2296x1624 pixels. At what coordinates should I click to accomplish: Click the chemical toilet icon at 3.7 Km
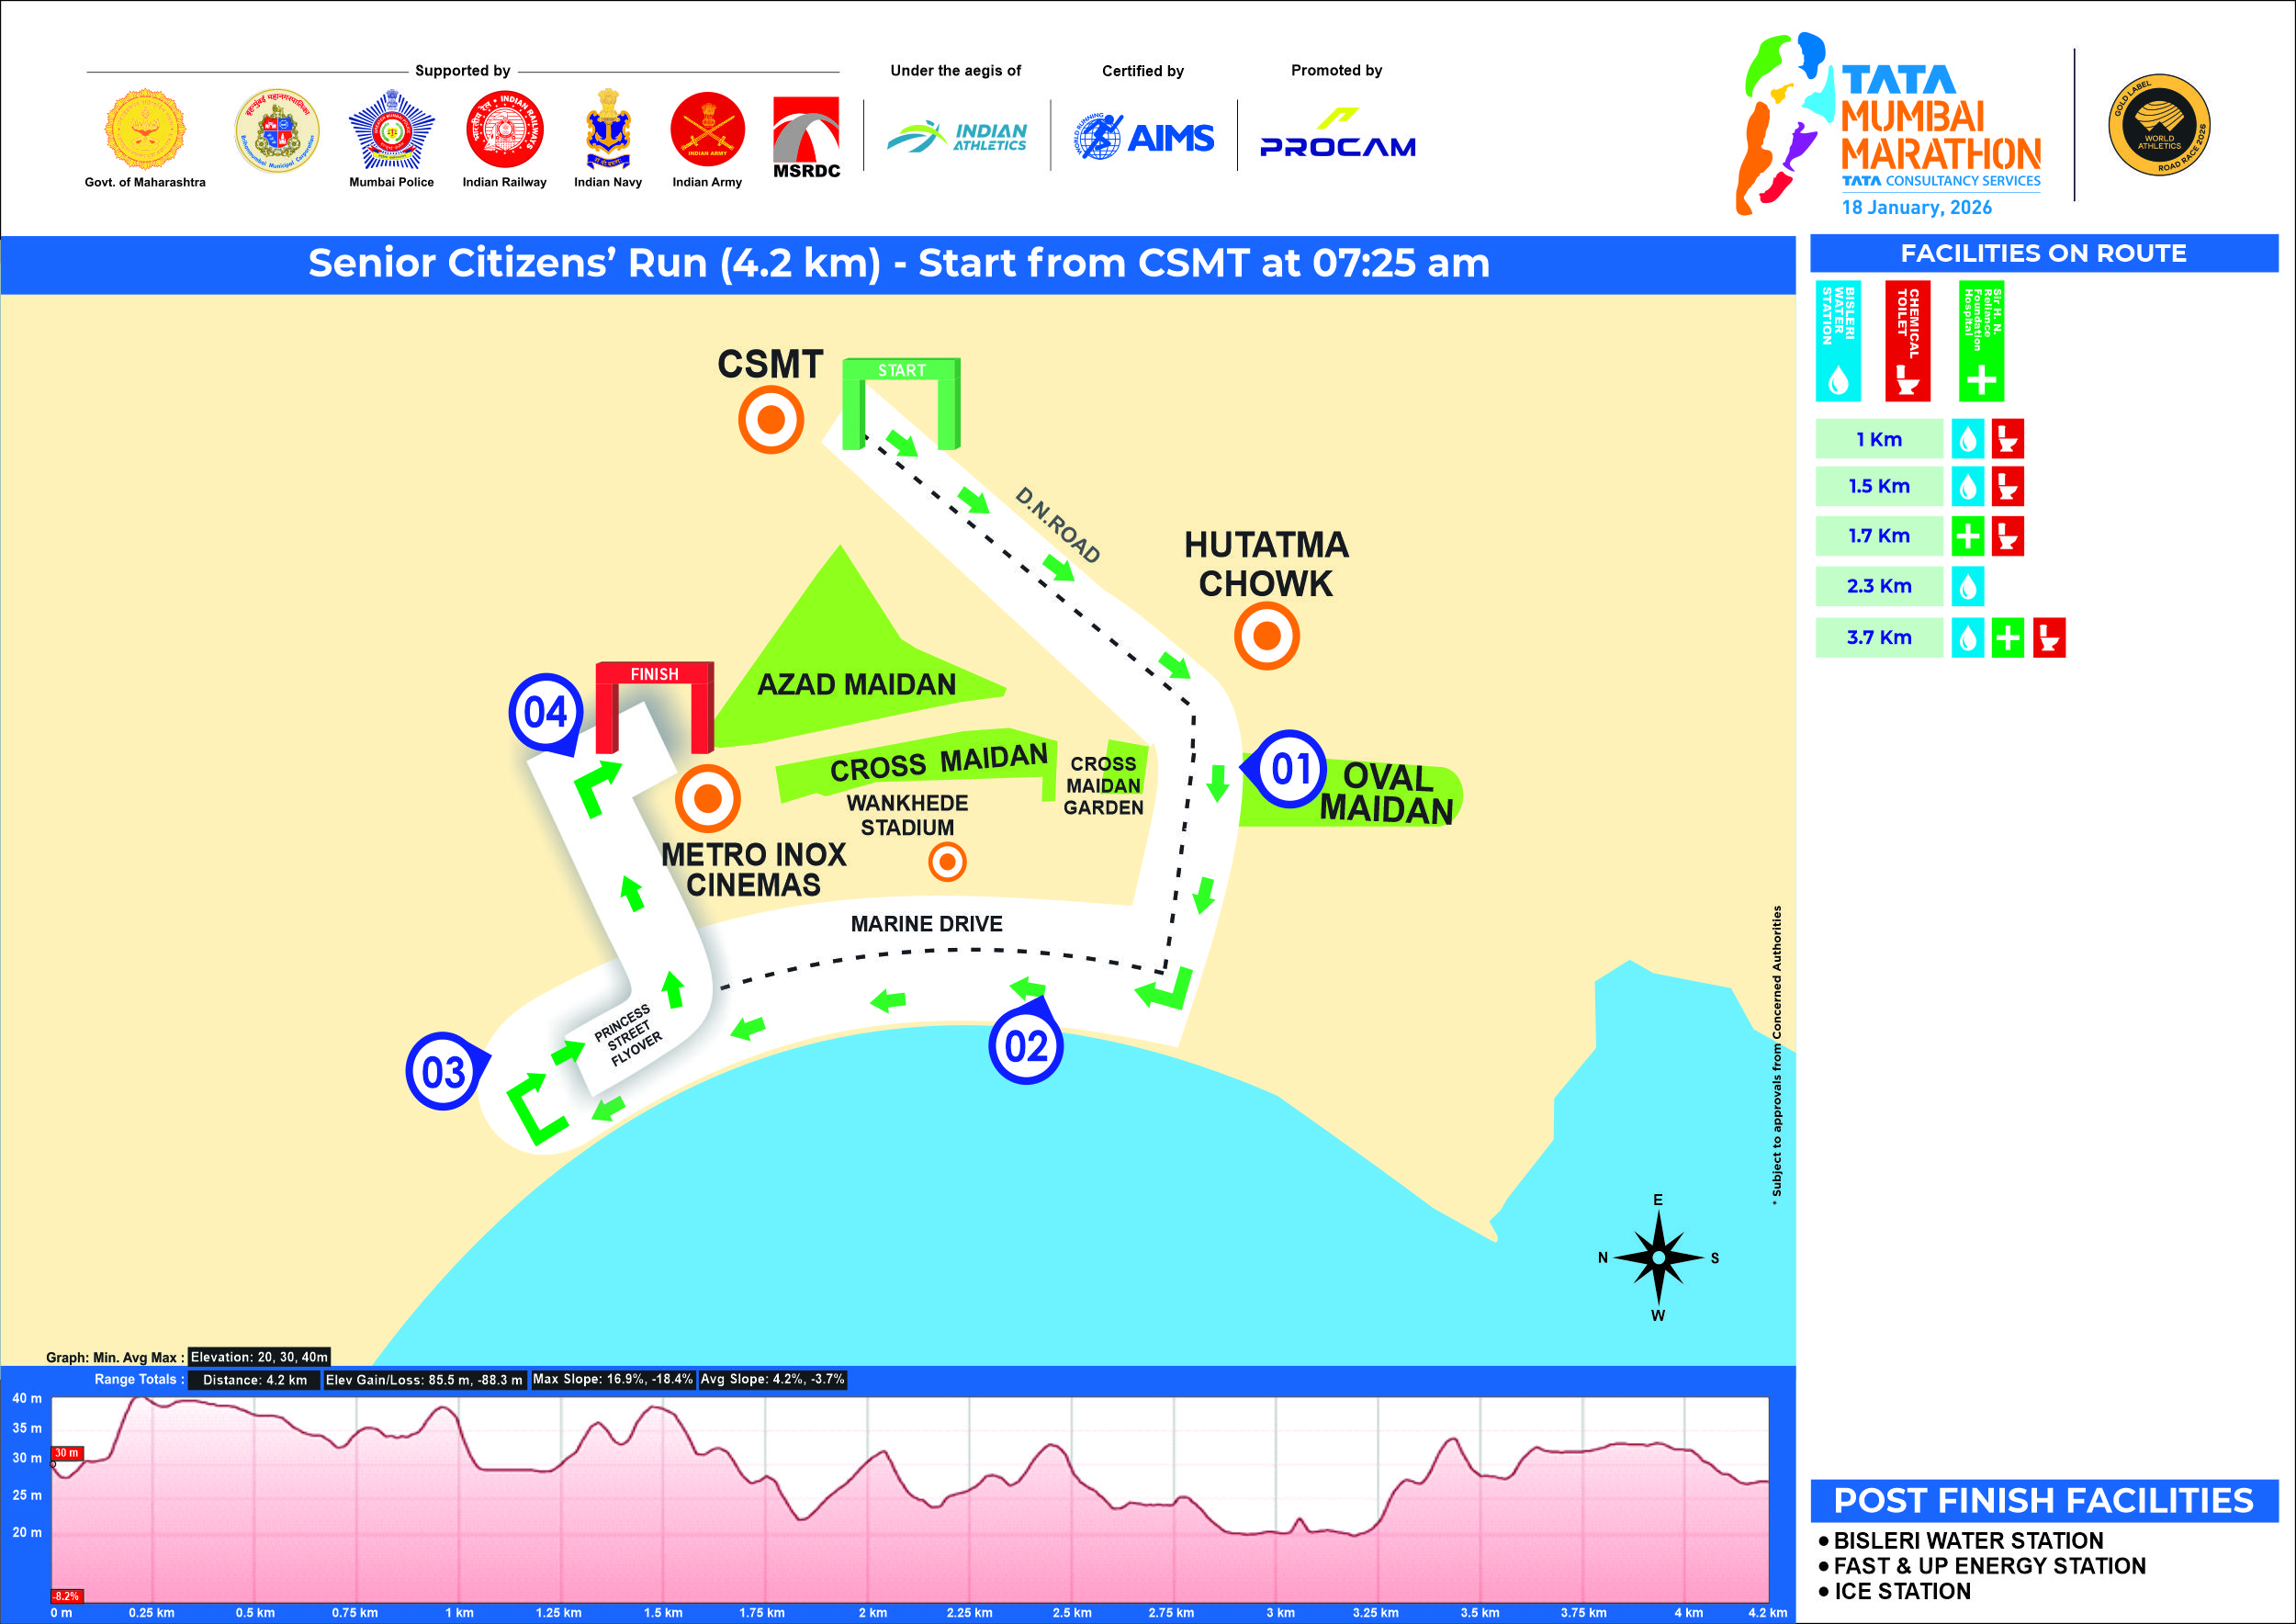coord(2048,638)
